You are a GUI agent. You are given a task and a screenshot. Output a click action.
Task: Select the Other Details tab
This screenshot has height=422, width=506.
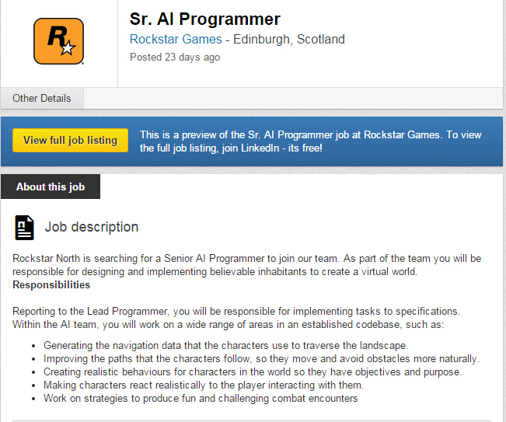42,98
